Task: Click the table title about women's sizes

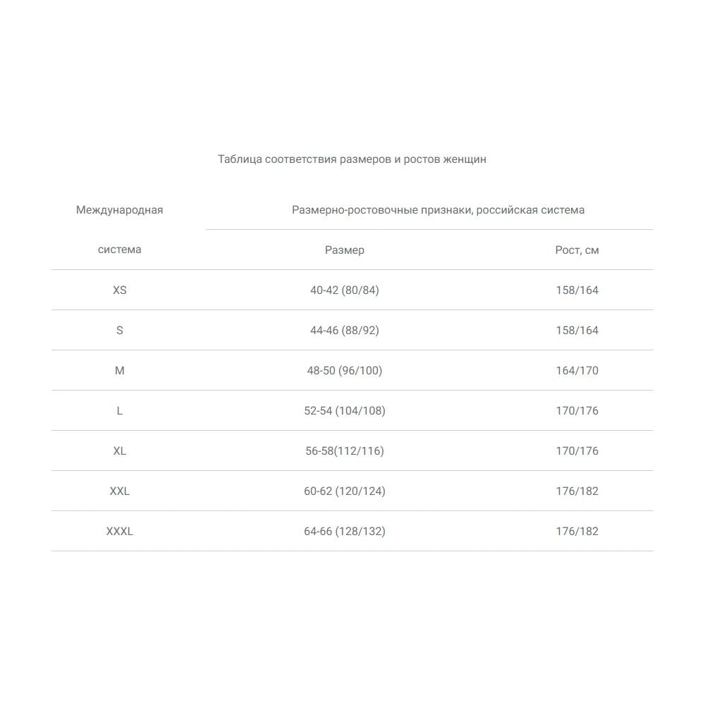Action: [x=352, y=159]
